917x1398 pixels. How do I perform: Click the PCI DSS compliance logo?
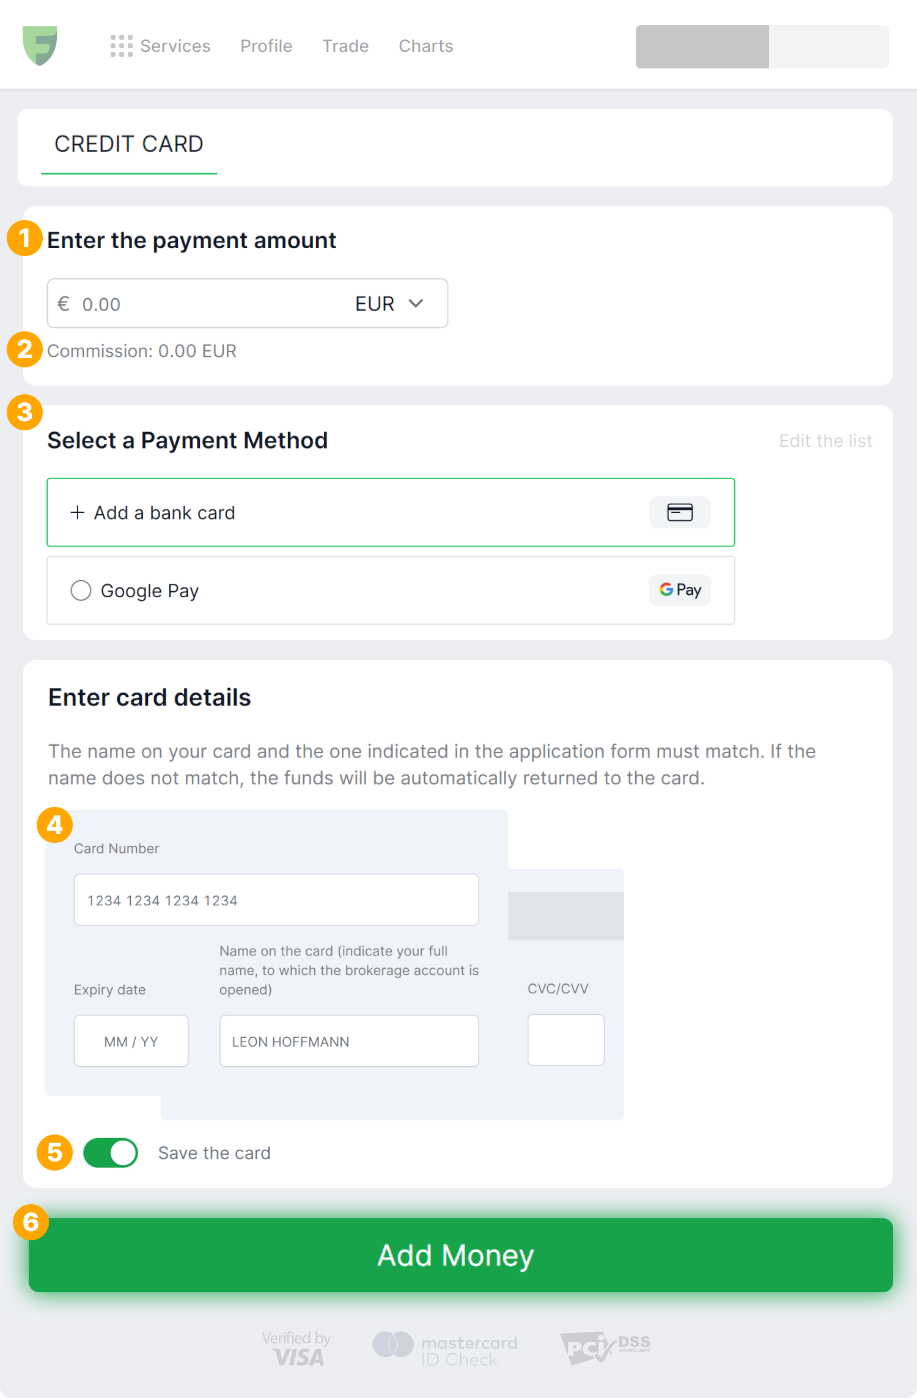click(x=605, y=1347)
